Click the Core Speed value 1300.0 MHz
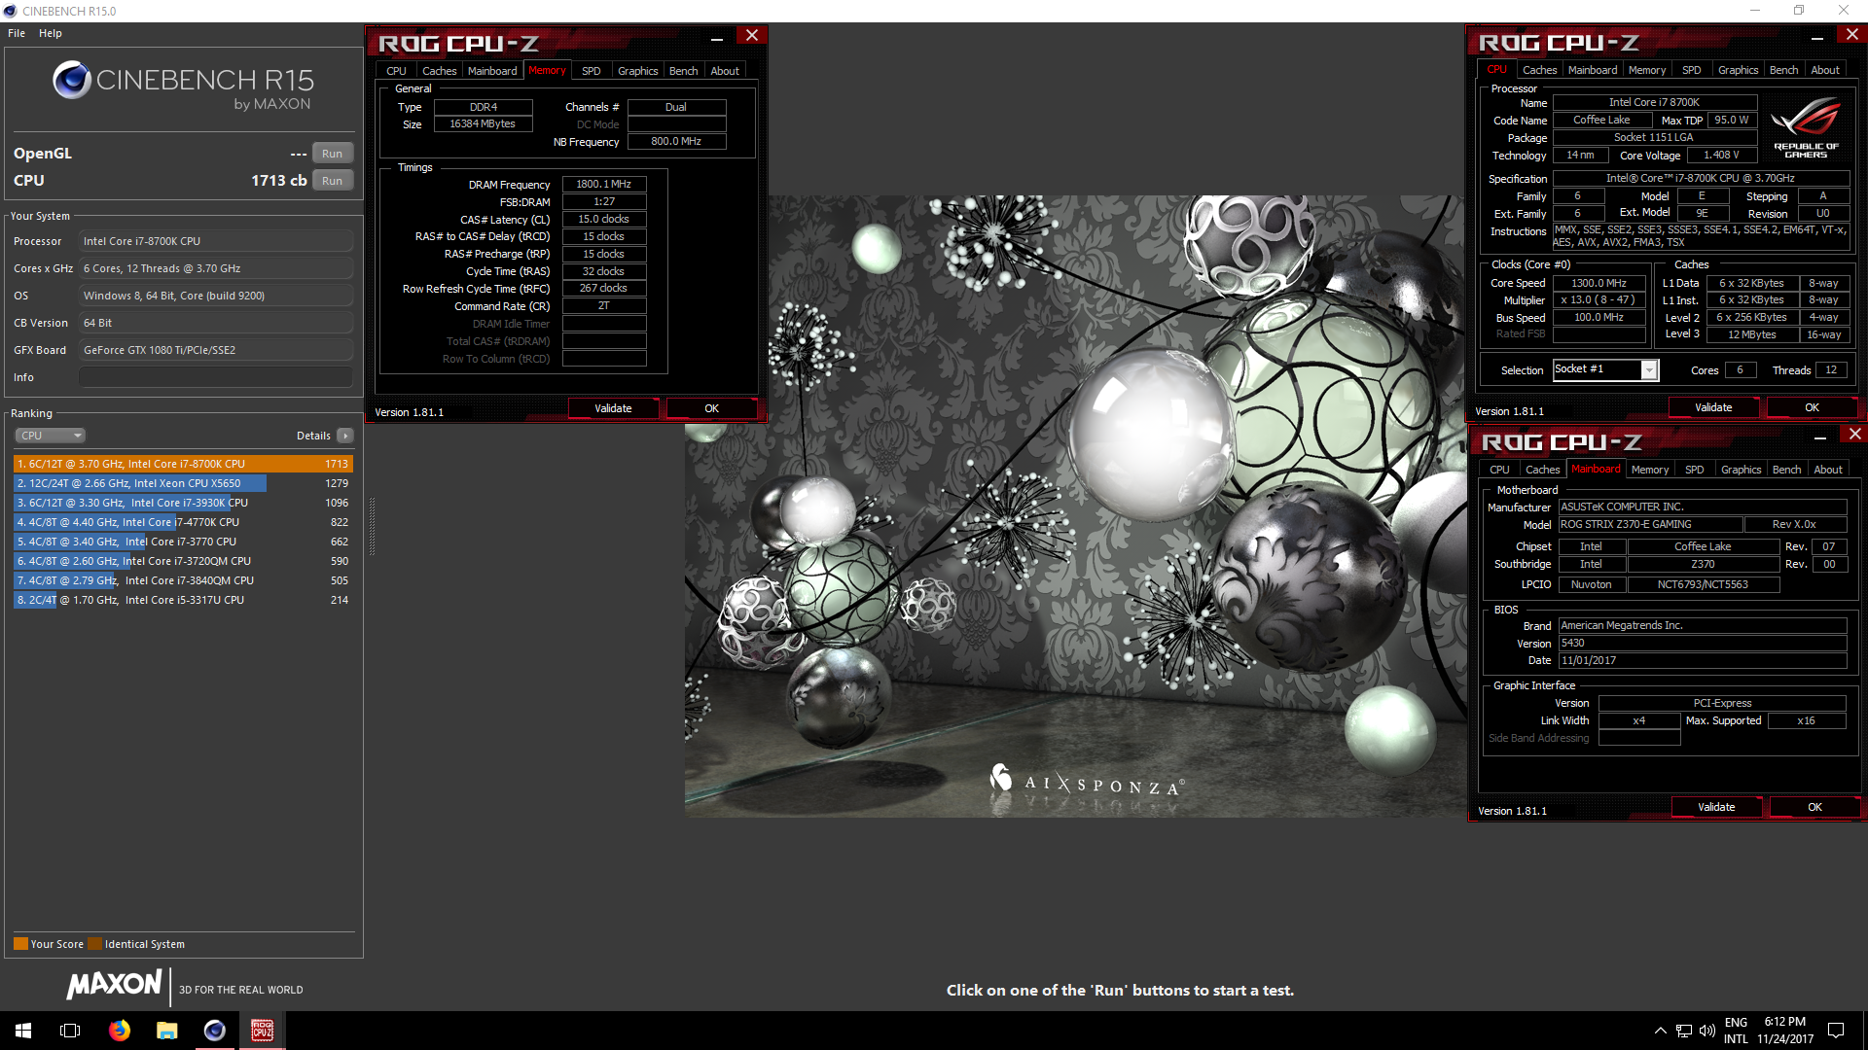Image resolution: width=1868 pixels, height=1050 pixels. coord(1599,283)
